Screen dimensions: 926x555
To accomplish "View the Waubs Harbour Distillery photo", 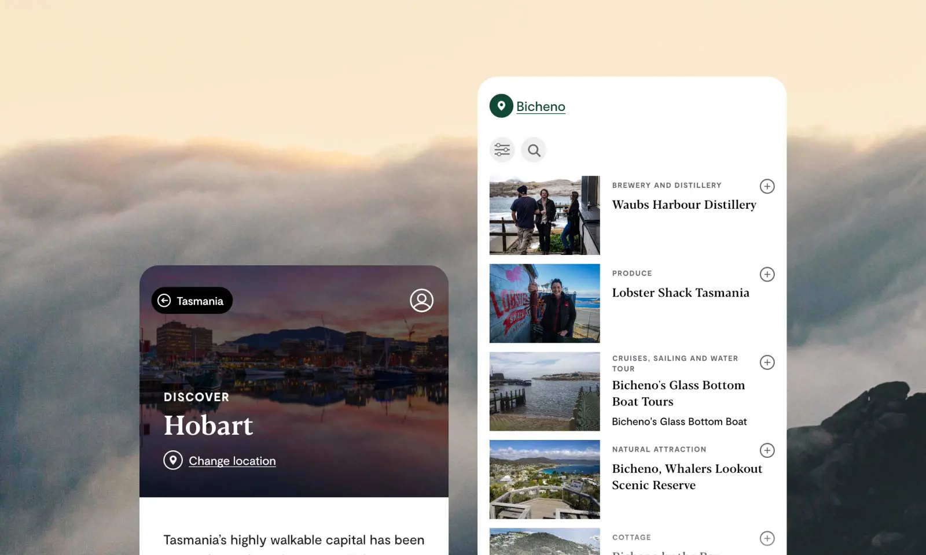I will point(545,215).
